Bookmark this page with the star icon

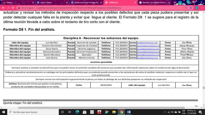tap(191, 8)
